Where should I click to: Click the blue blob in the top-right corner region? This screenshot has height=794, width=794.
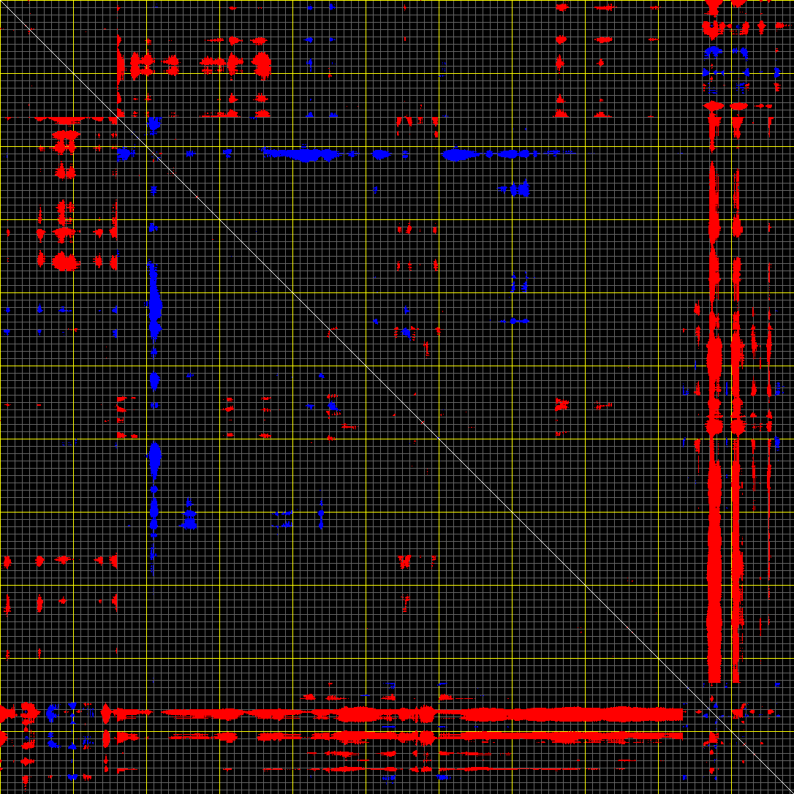click(712, 52)
